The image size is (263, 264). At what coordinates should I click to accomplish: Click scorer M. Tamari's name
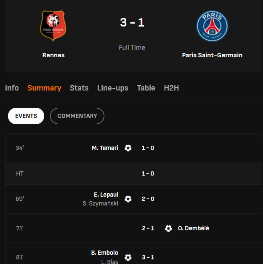[x=105, y=148]
